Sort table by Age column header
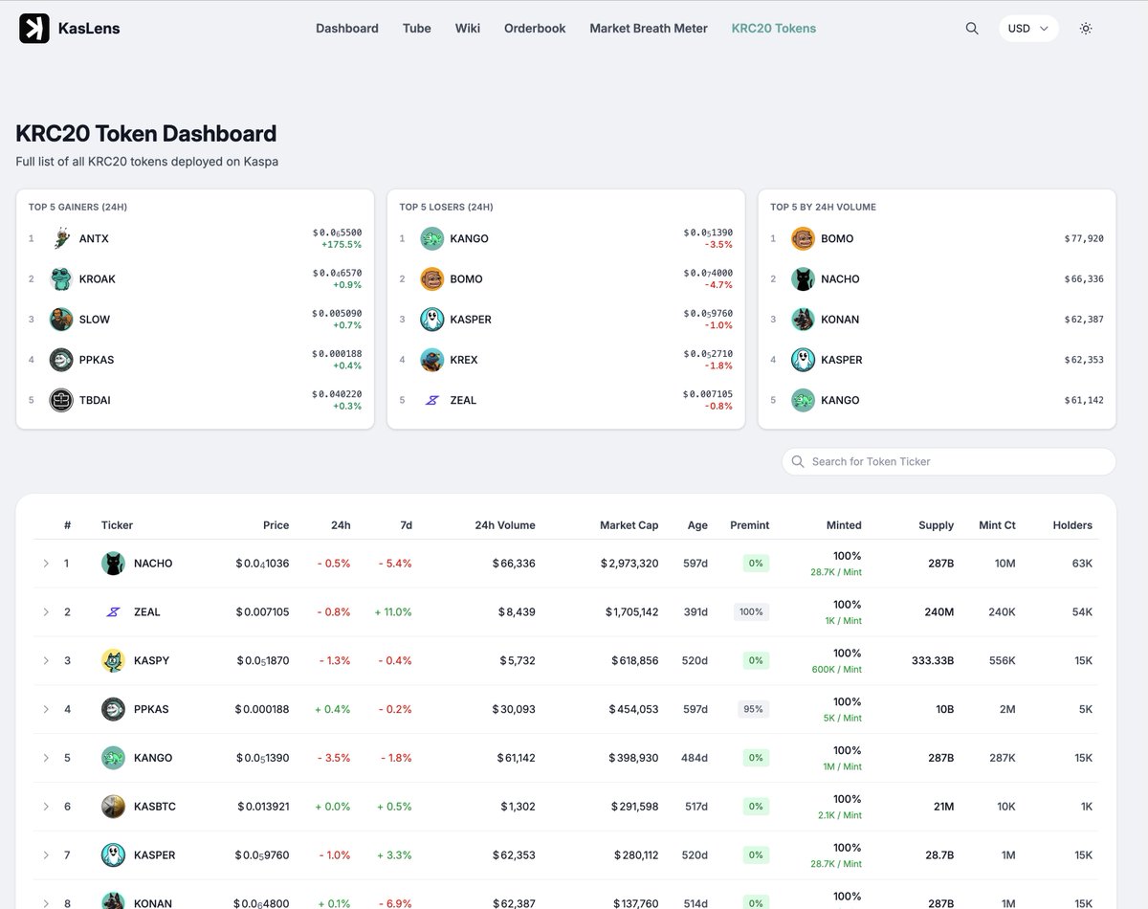 [x=697, y=525]
